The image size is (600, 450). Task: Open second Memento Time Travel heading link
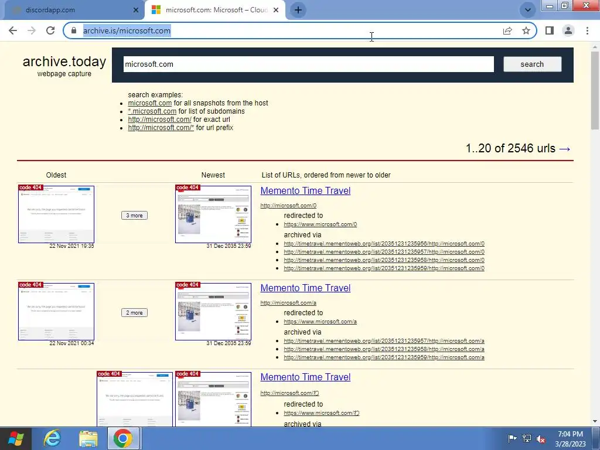pyautogui.click(x=305, y=288)
